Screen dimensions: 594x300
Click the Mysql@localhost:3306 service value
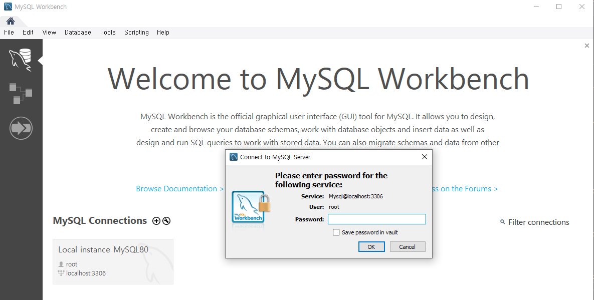pos(356,196)
